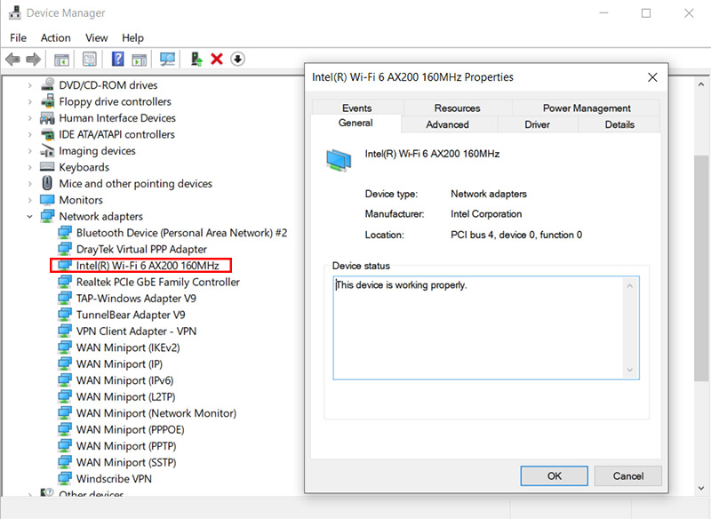Open the File menu

click(x=18, y=37)
